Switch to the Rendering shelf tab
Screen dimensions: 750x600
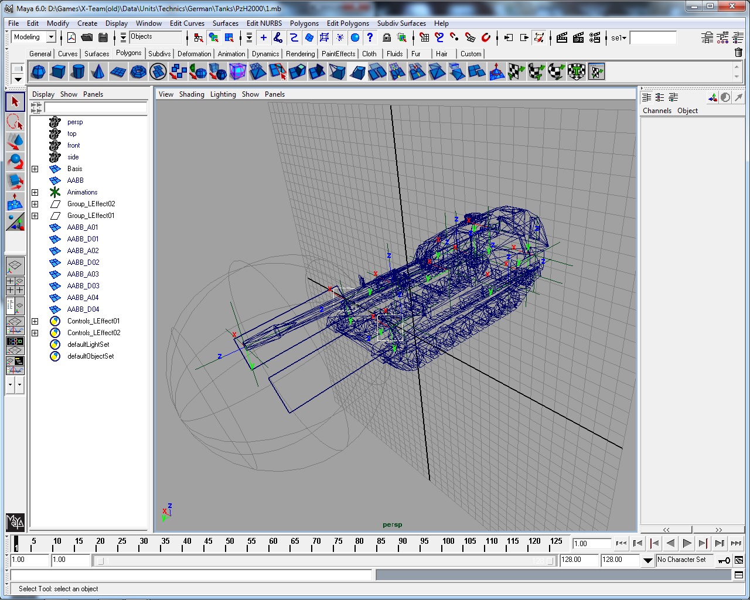pos(300,53)
